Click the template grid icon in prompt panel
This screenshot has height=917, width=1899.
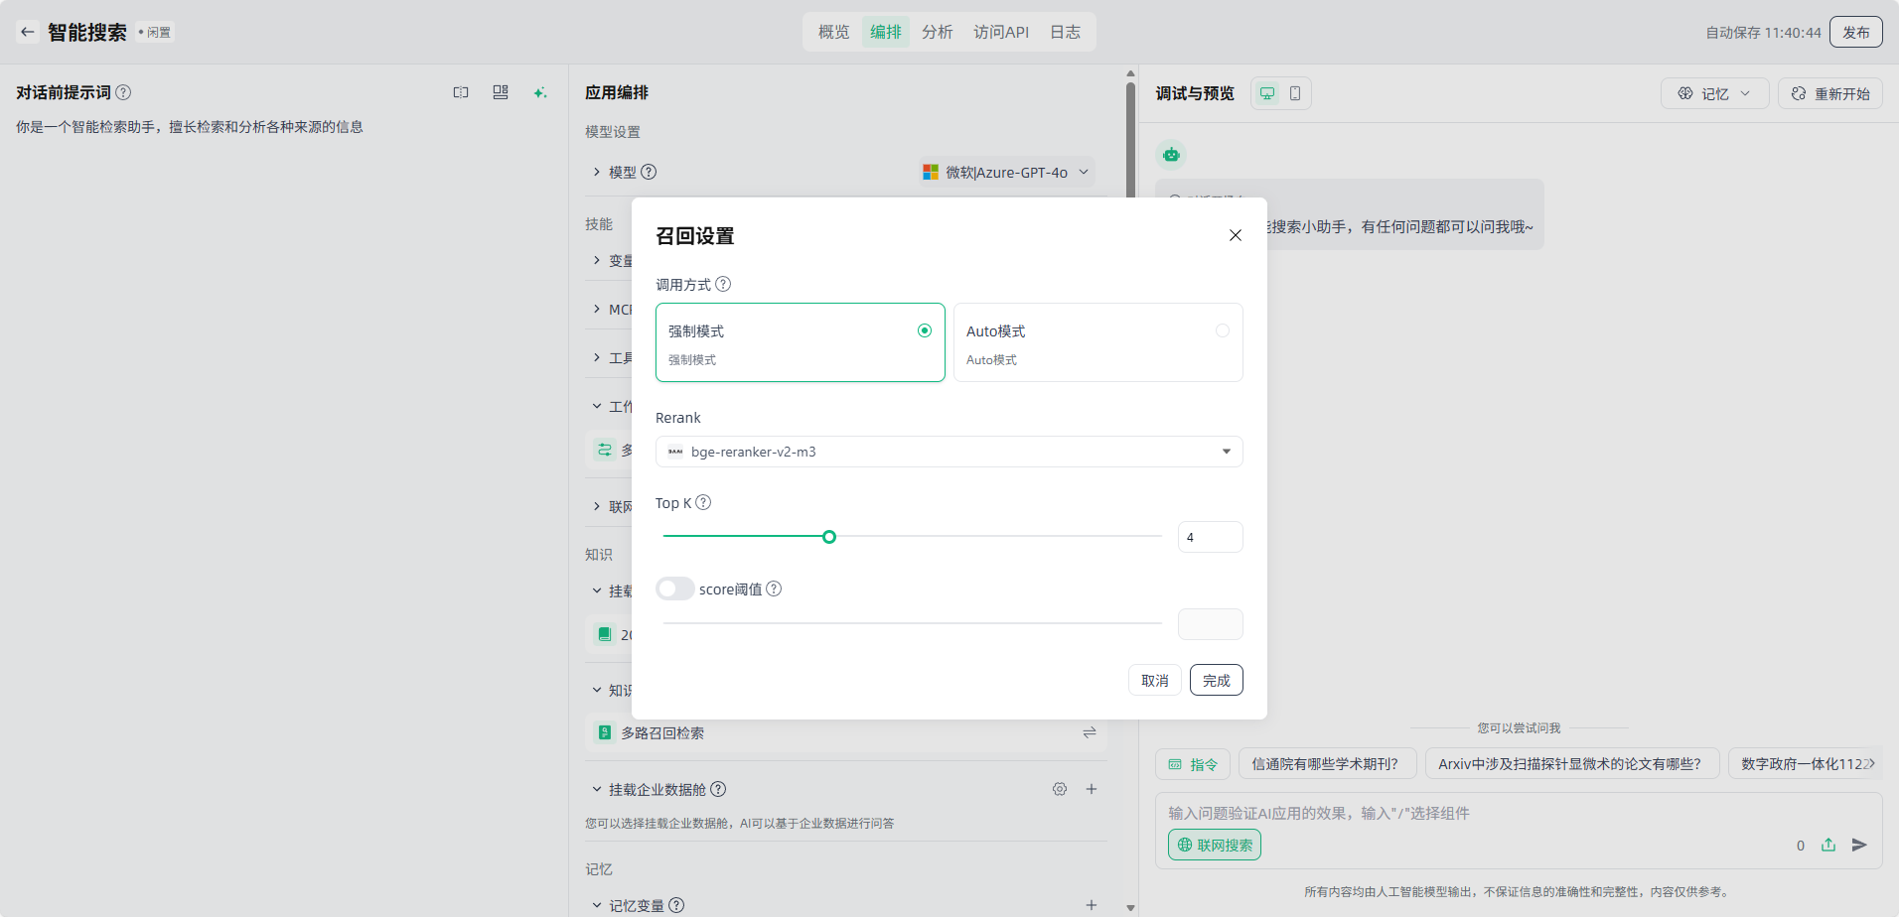[x=501, y=92]
